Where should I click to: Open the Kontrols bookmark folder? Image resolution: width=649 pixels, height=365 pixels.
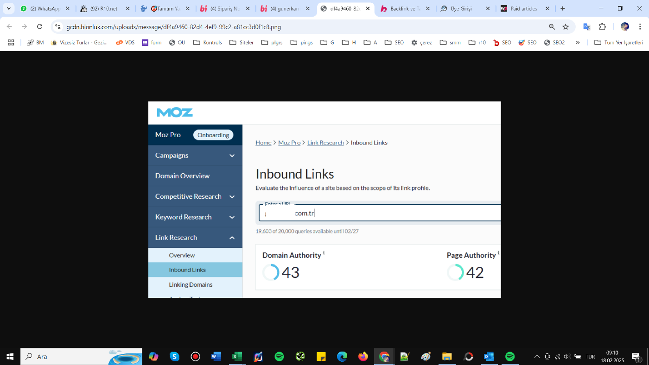[x=207, y=42]
